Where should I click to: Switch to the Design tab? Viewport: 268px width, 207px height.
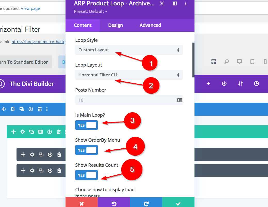(115, 25)
